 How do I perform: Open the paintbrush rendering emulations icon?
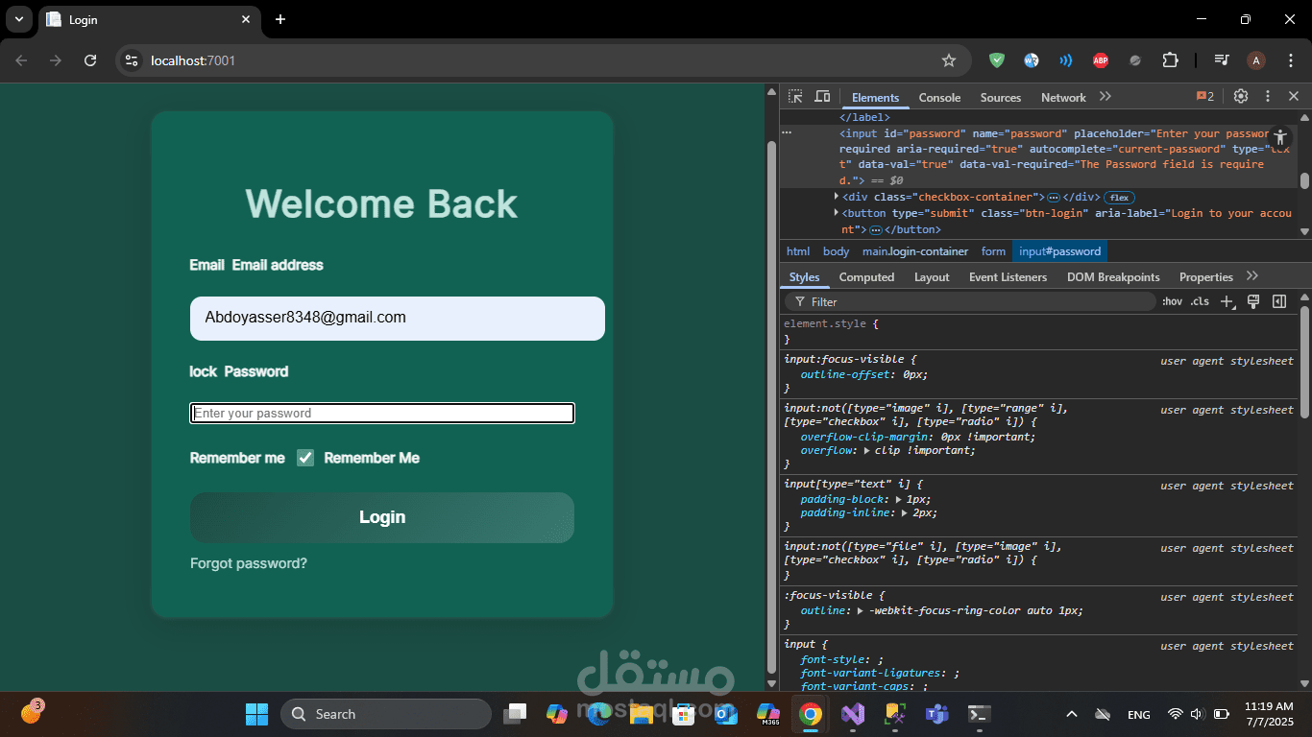(x=1253, y=301)
